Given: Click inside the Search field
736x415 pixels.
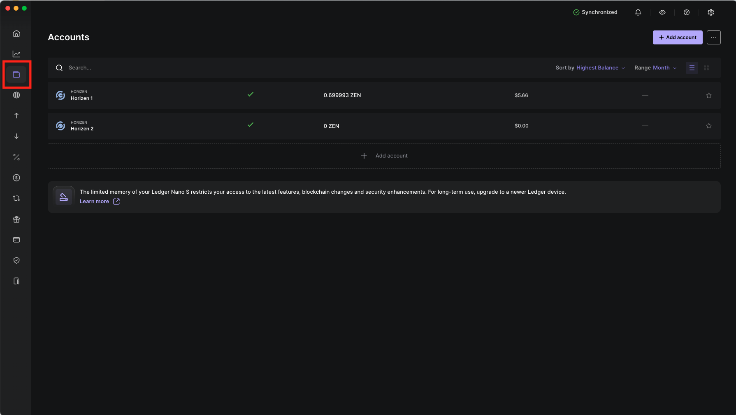Looking at the screenshot, I should pyautogui.click(x=165, y=67).
